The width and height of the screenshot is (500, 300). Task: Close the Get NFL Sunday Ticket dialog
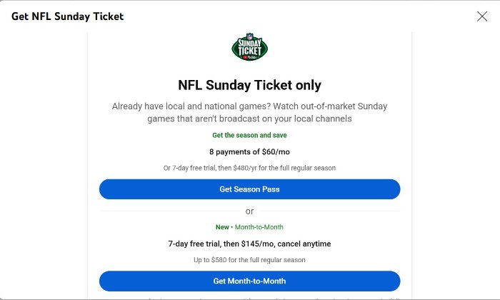coord(482,16)
